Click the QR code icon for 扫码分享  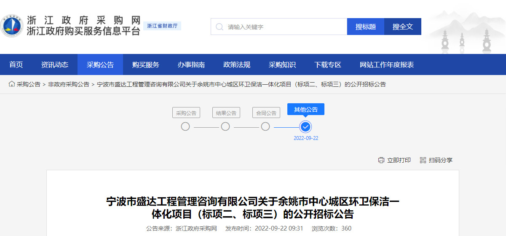[423, 160]
